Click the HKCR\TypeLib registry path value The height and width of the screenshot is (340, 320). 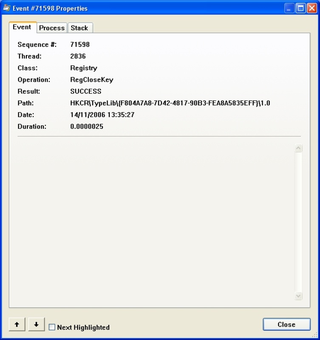170,103
